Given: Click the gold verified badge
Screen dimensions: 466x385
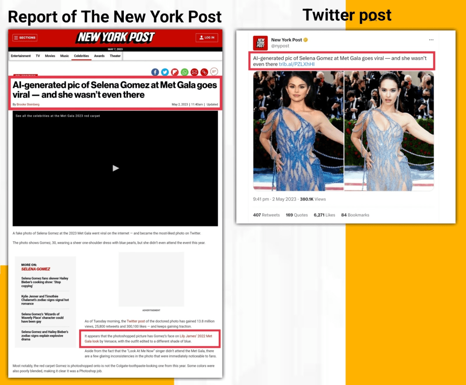Looking at the screenshot, I should 305,40.
